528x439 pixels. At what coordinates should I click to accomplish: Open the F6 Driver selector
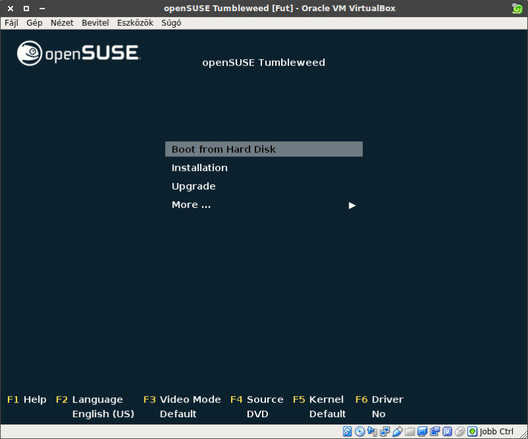(x=379, y=399)
